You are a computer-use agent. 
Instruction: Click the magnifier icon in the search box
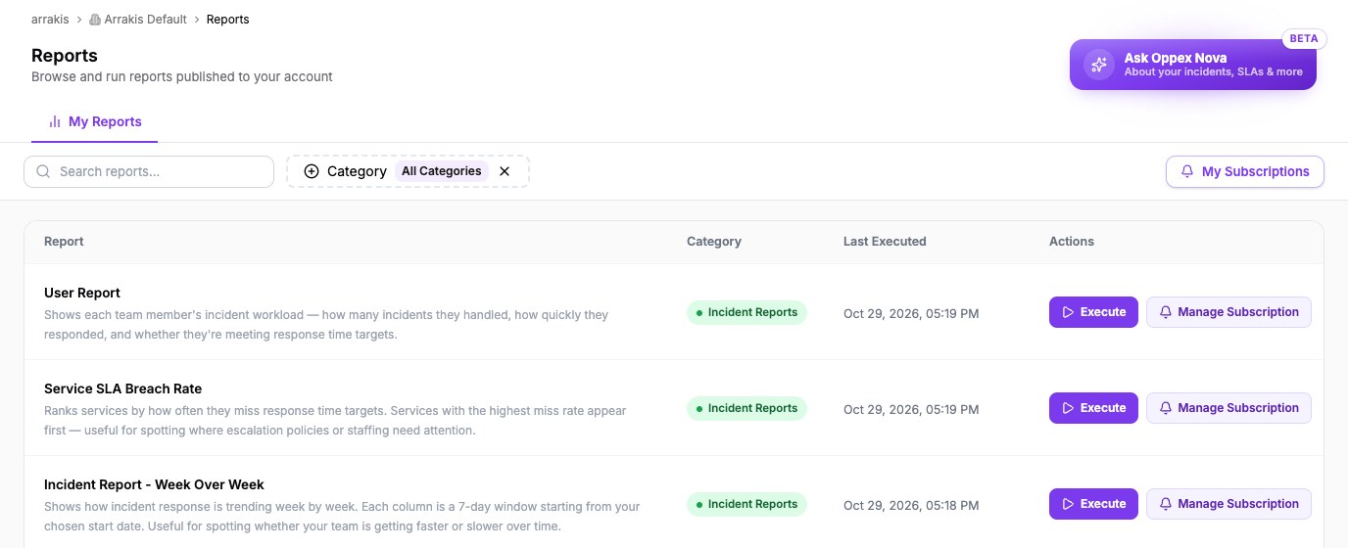[43, 171]
